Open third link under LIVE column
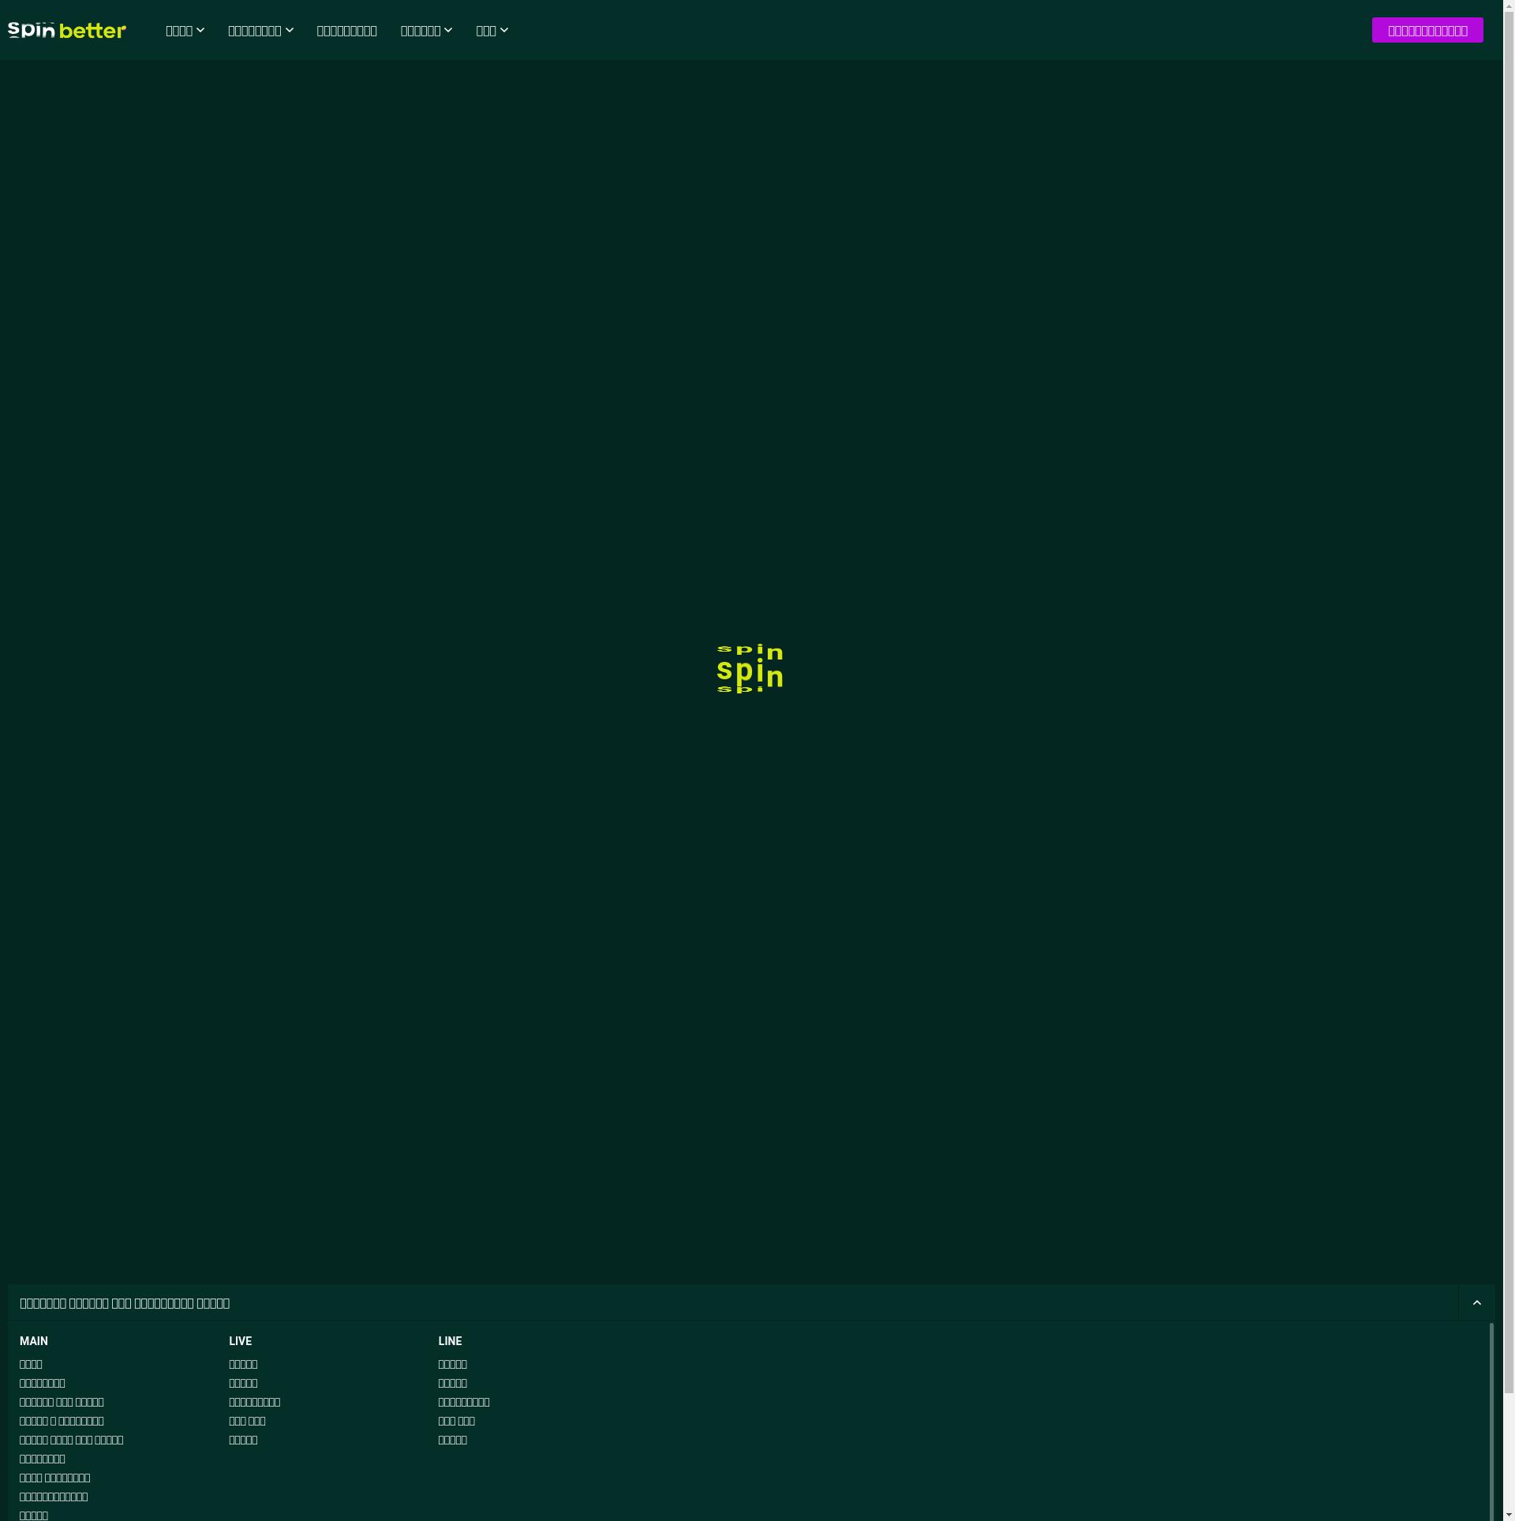1515x1521 pixels. (254, 1402)
